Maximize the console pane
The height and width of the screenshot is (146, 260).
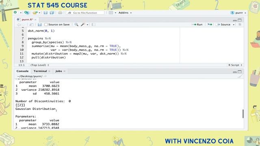click(x=240, y=72)
